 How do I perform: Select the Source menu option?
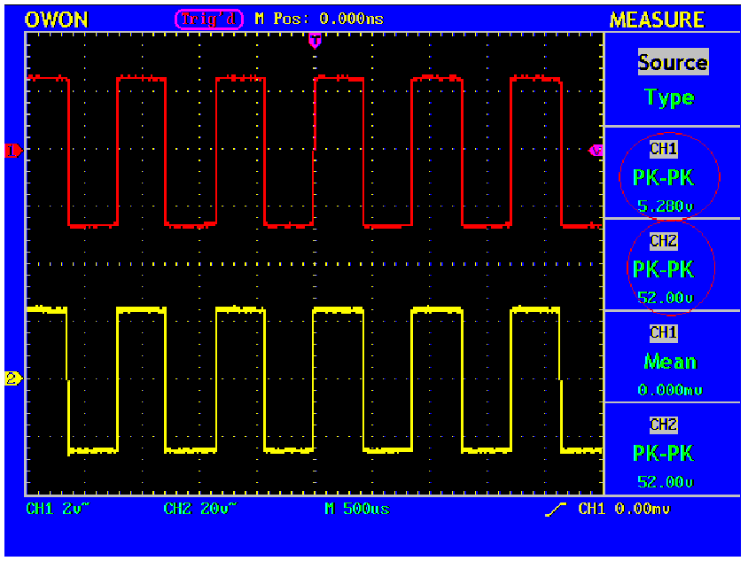(x=673, y=62)
